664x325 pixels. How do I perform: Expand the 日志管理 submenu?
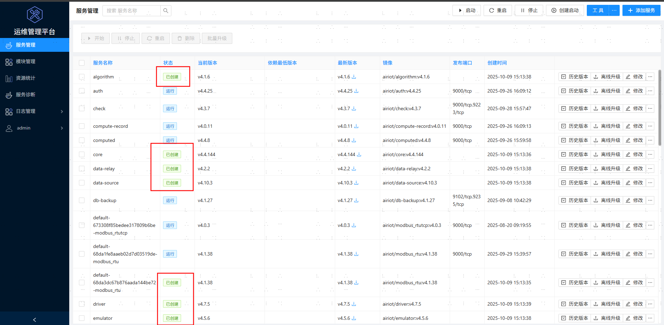[35, 111]
